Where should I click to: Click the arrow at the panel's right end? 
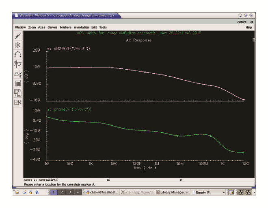(x=254, y=192)
